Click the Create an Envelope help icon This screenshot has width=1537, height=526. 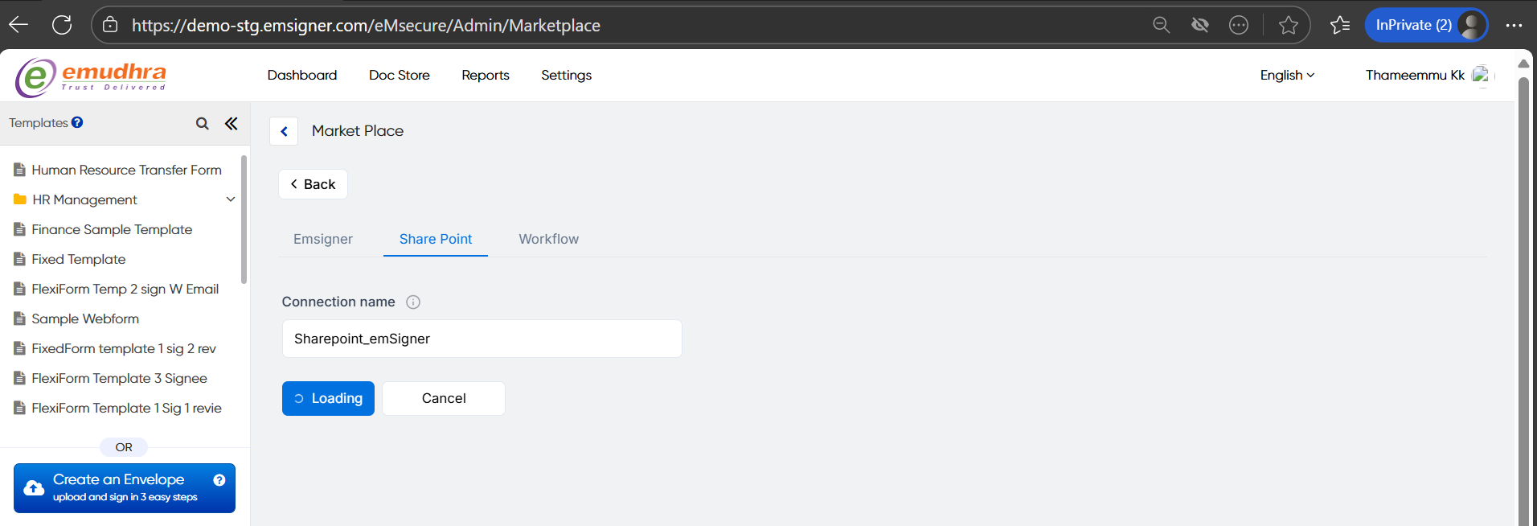click(x=219, y=480)
